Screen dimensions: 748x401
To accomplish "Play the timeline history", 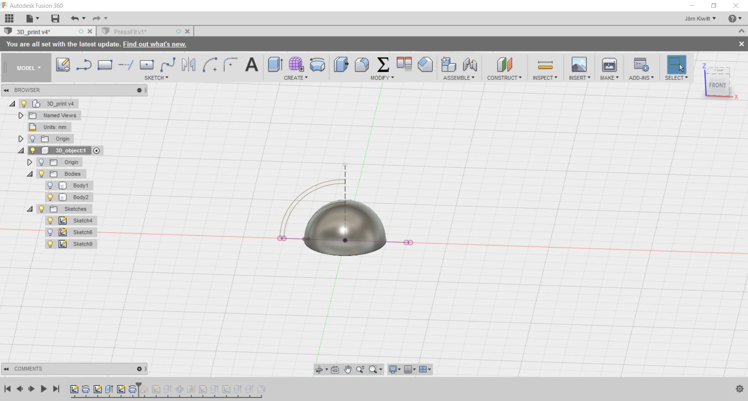I will tap(44, 389).
